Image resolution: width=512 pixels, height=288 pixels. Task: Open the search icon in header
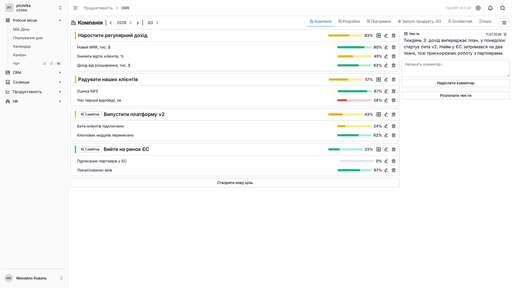[x=502, y=8]
